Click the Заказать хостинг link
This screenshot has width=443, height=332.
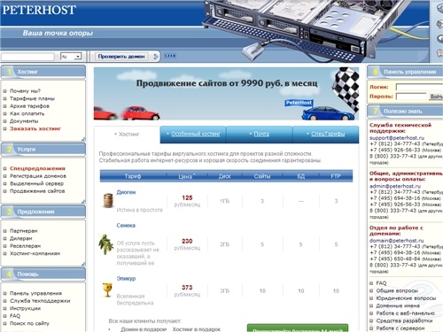(35, 128)
